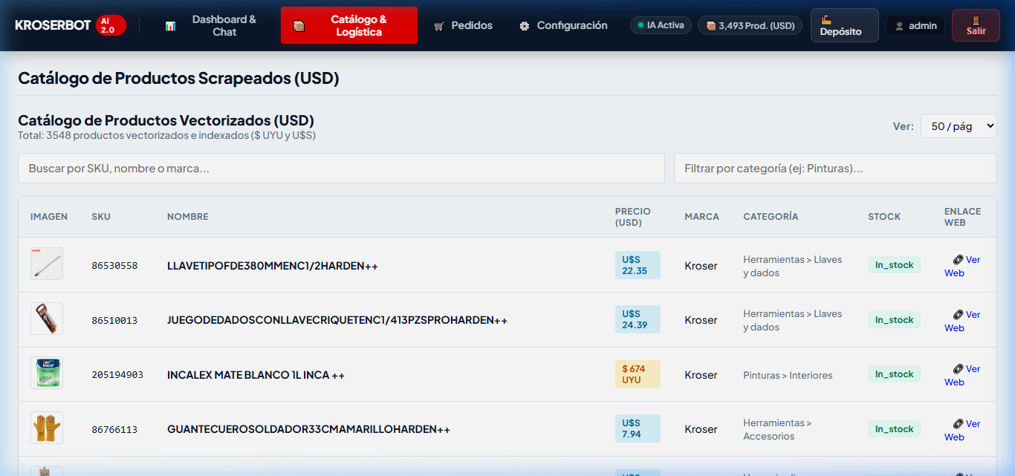Click the NOMBRE column header
Viewport: 1015px width, 476px height.
coord(188,217)
